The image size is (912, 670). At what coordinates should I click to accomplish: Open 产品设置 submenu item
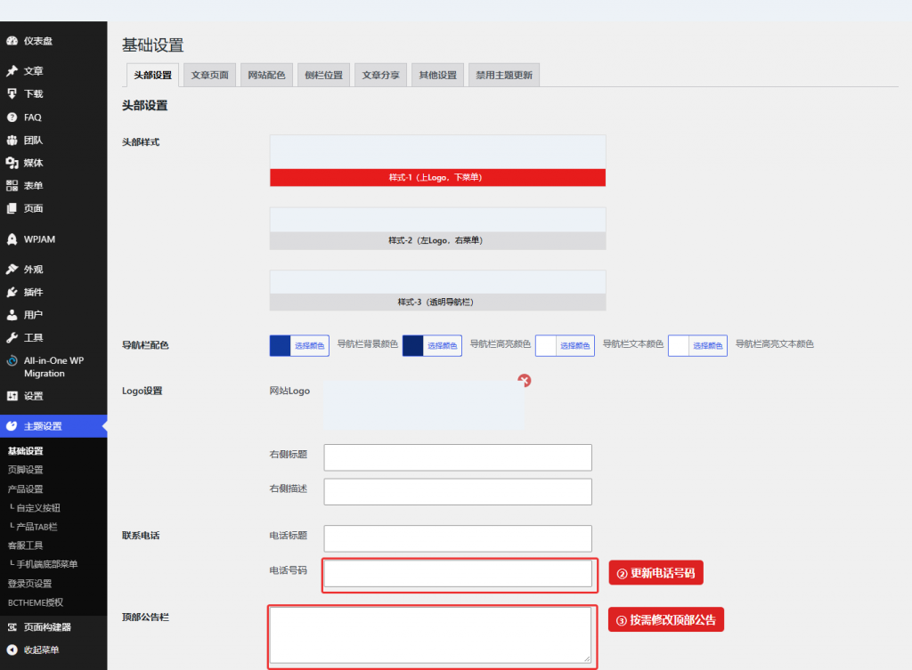click(x=26, y=488)
